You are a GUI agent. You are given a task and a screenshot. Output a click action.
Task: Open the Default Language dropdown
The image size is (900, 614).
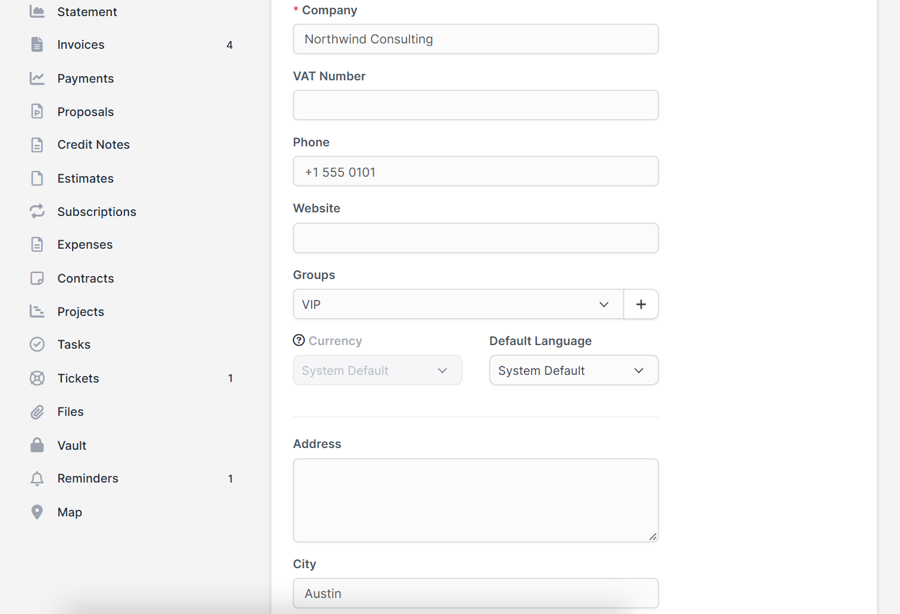(x=574, y=370)
